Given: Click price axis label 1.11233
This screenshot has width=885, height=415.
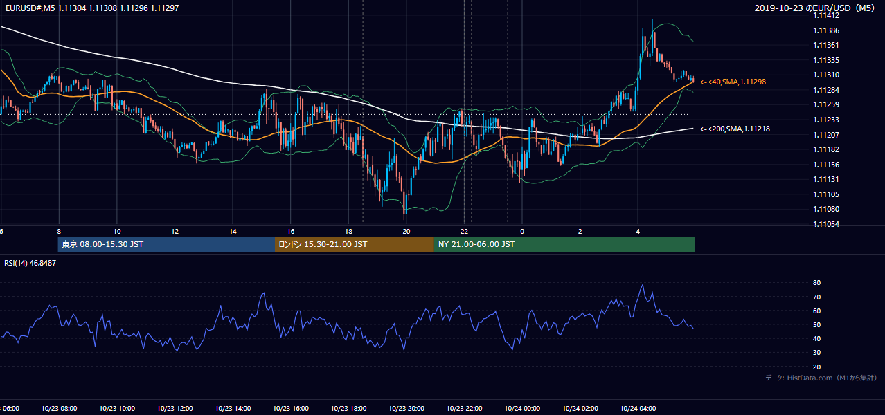Looking at the screenshot, I should (826, 120).
